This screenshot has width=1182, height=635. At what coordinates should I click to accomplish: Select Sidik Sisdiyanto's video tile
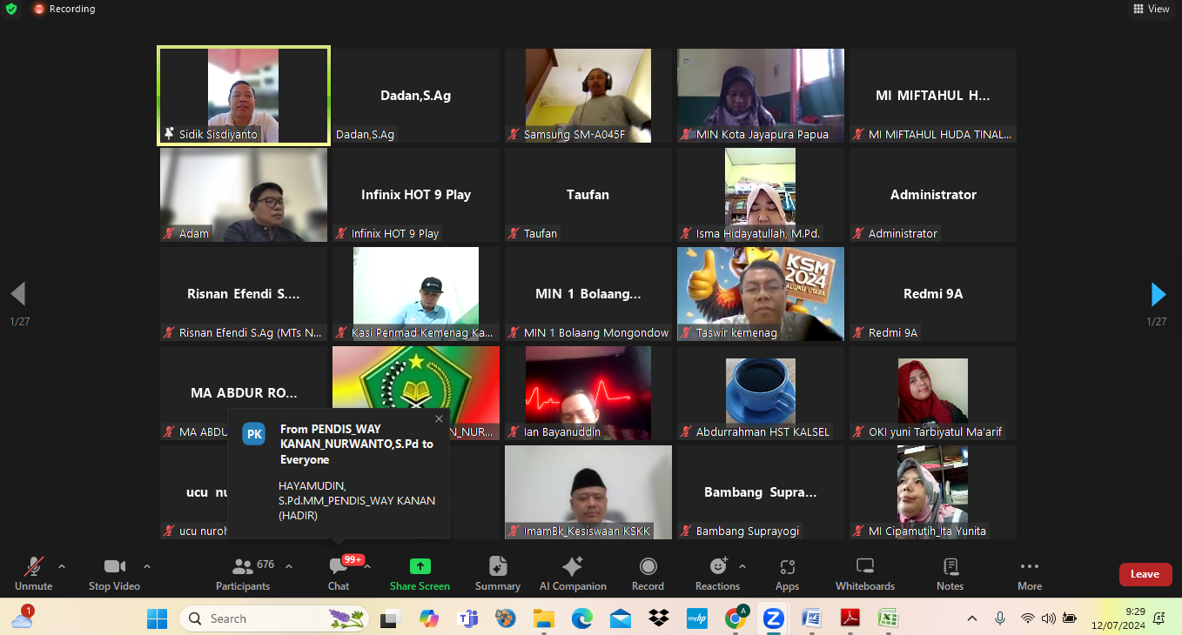click(x=243, y=96)
